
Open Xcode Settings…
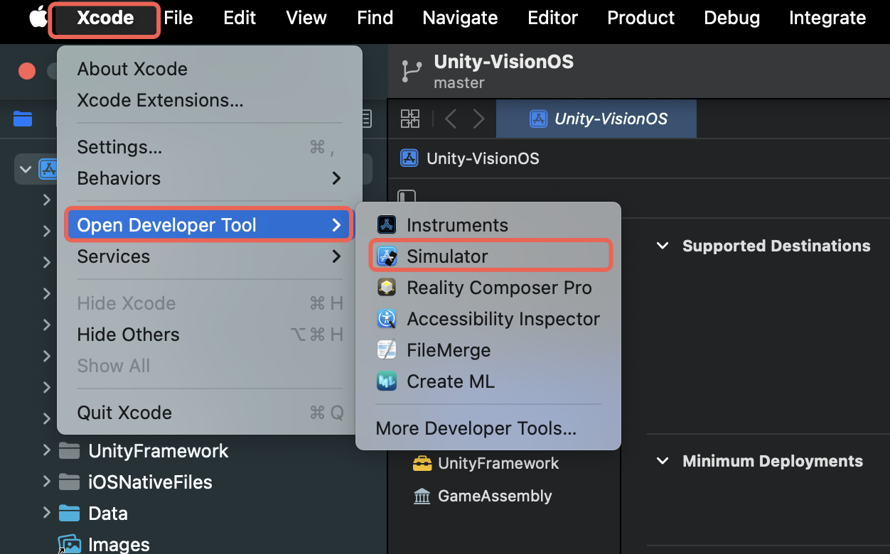[x=210, y=147]
